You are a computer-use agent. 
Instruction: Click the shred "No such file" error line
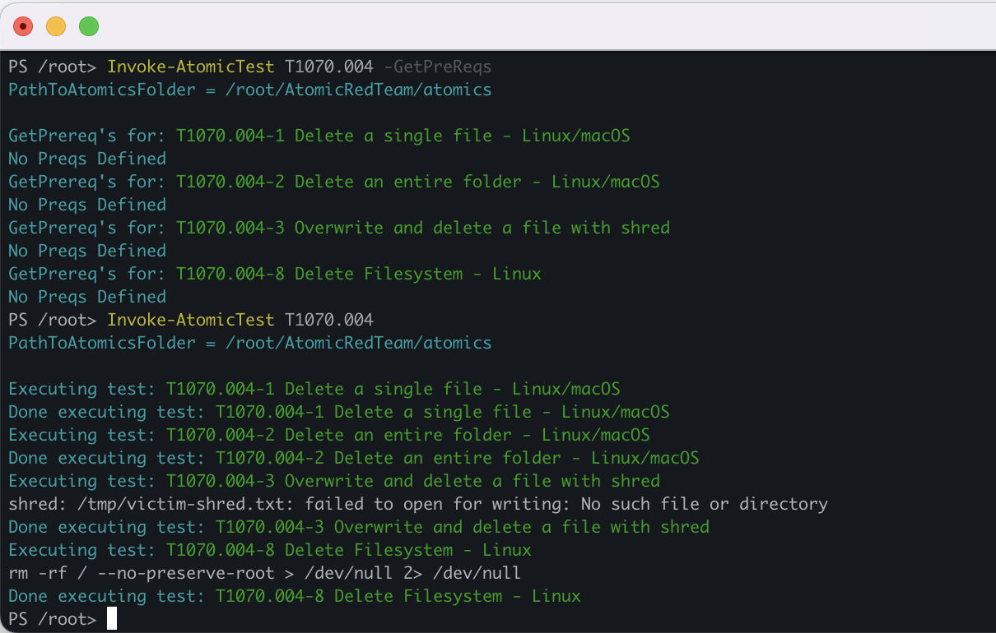pyautogui.click(x=417, y=503)
